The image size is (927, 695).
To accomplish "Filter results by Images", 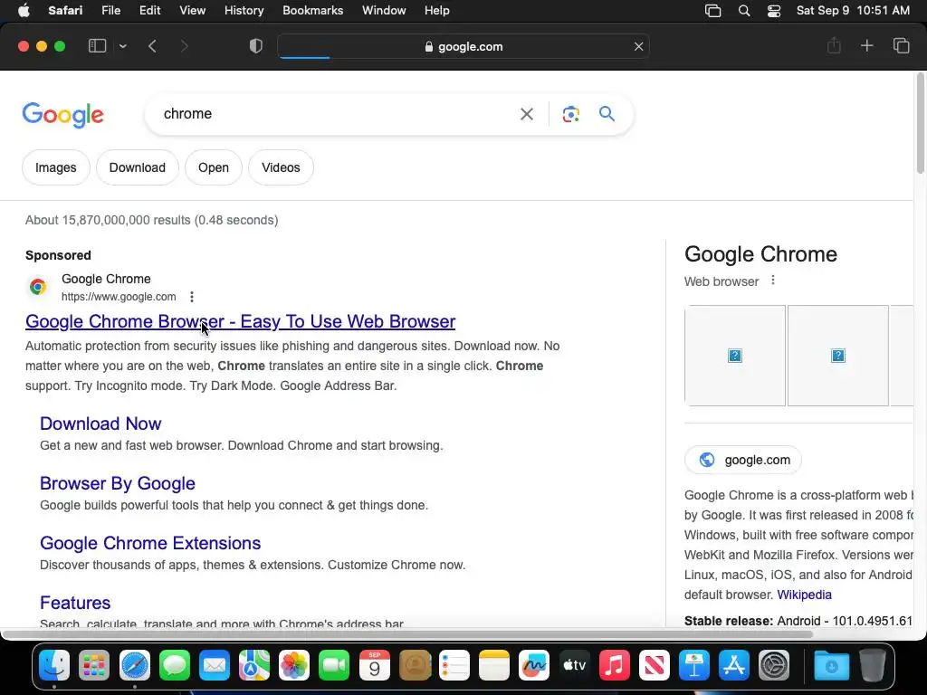I will tap(55, 167).
